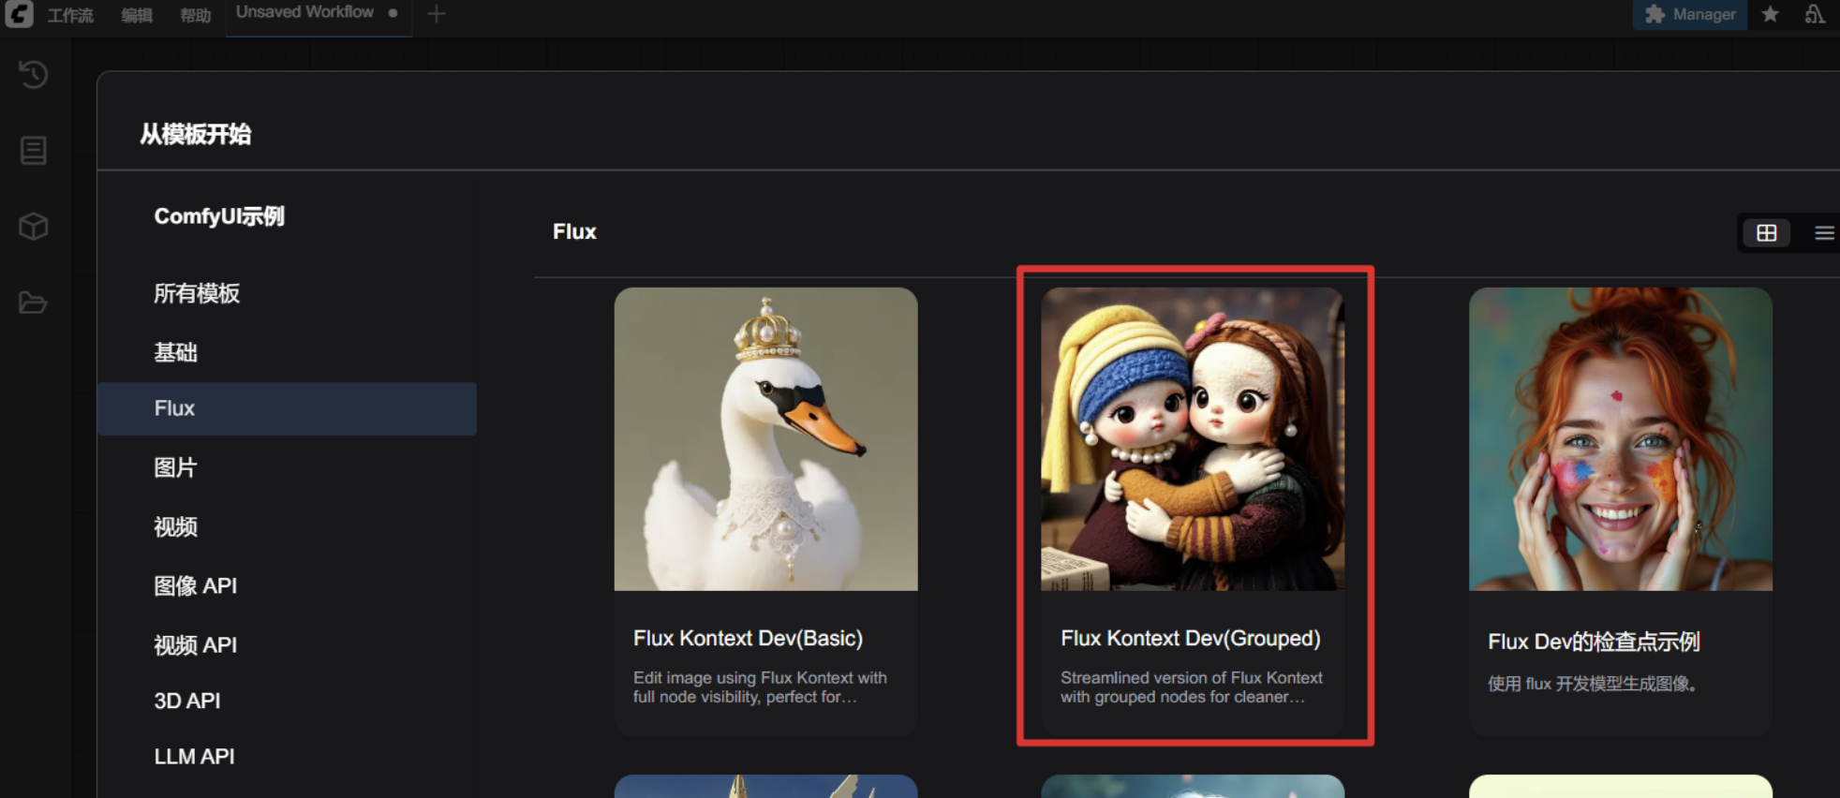Click the 从模板开始 dialog title
This screenshot has width=1840, height=798.
click(195, 134)
